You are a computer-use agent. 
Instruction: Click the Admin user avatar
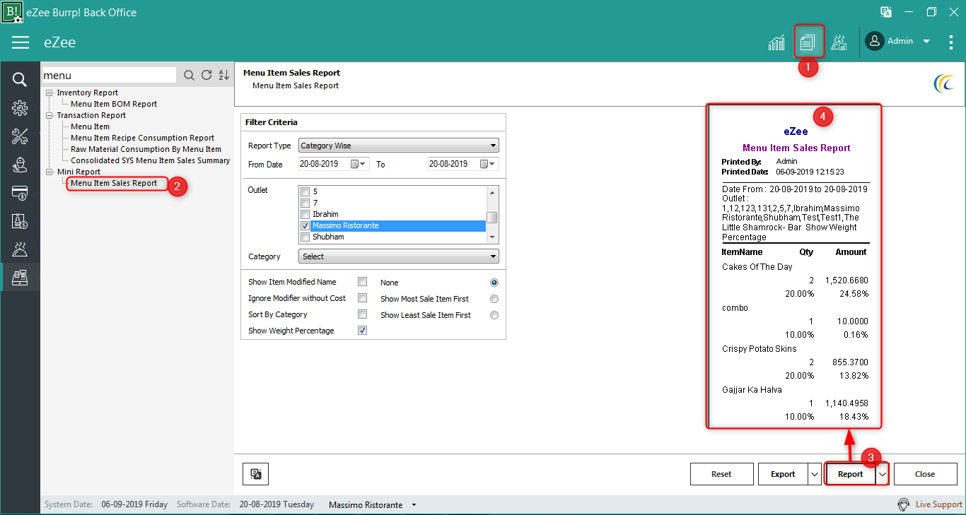(875, 41)
